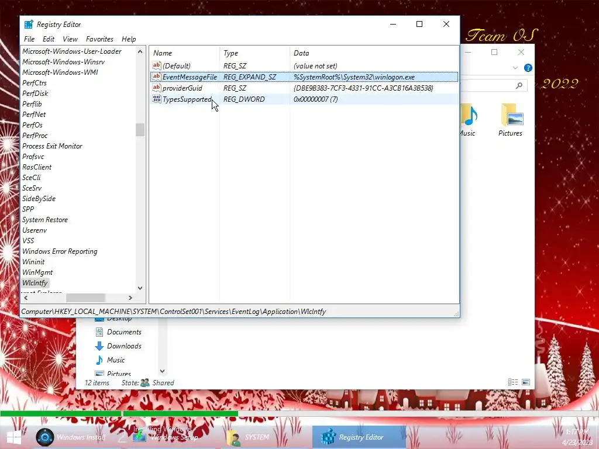Select the PerfProc key
The height and width of the screenshot is (449, 599).
click(x=35, y=136)
